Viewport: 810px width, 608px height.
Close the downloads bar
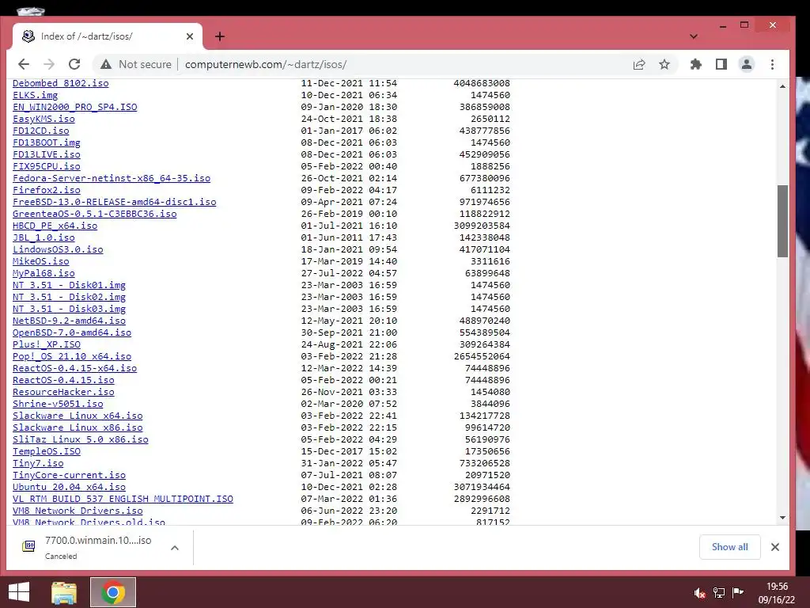tap(775, 547)
